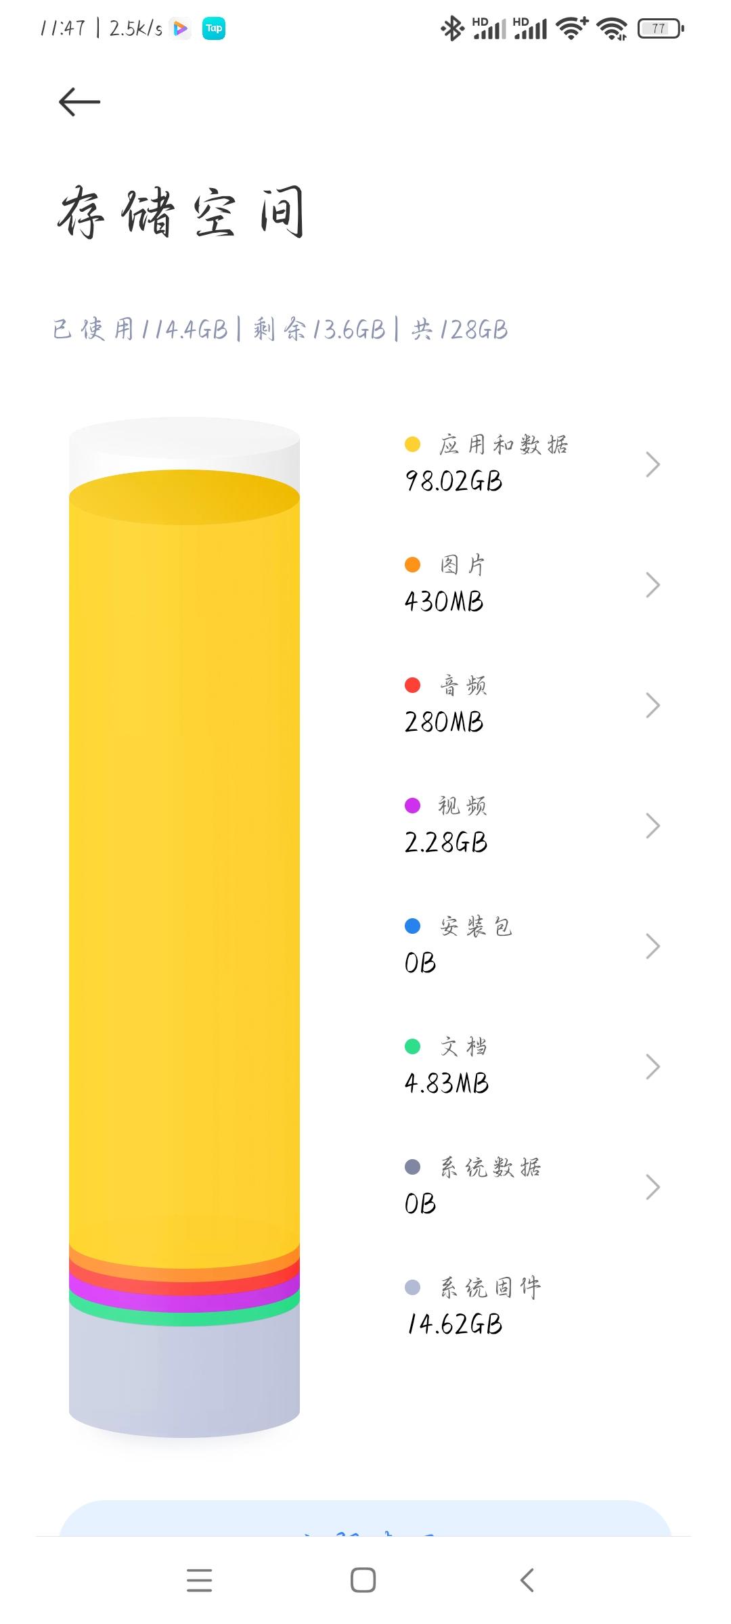Open the 系统数据 0B entry
This screenshot has height=1624, width=731.
pyautogui.click(x=533, y=1187)
